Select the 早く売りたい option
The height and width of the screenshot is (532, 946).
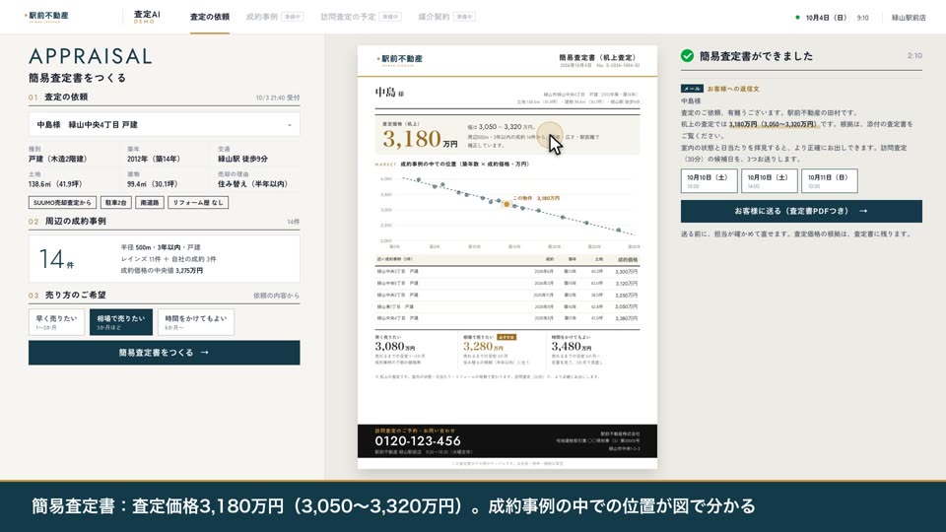click(x=57, y=322)
